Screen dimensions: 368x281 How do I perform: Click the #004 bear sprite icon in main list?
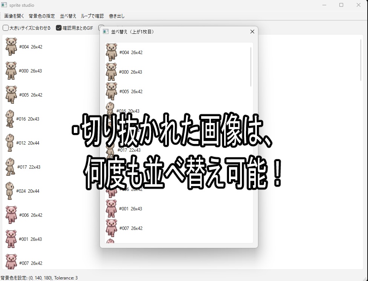click(11, 47)
